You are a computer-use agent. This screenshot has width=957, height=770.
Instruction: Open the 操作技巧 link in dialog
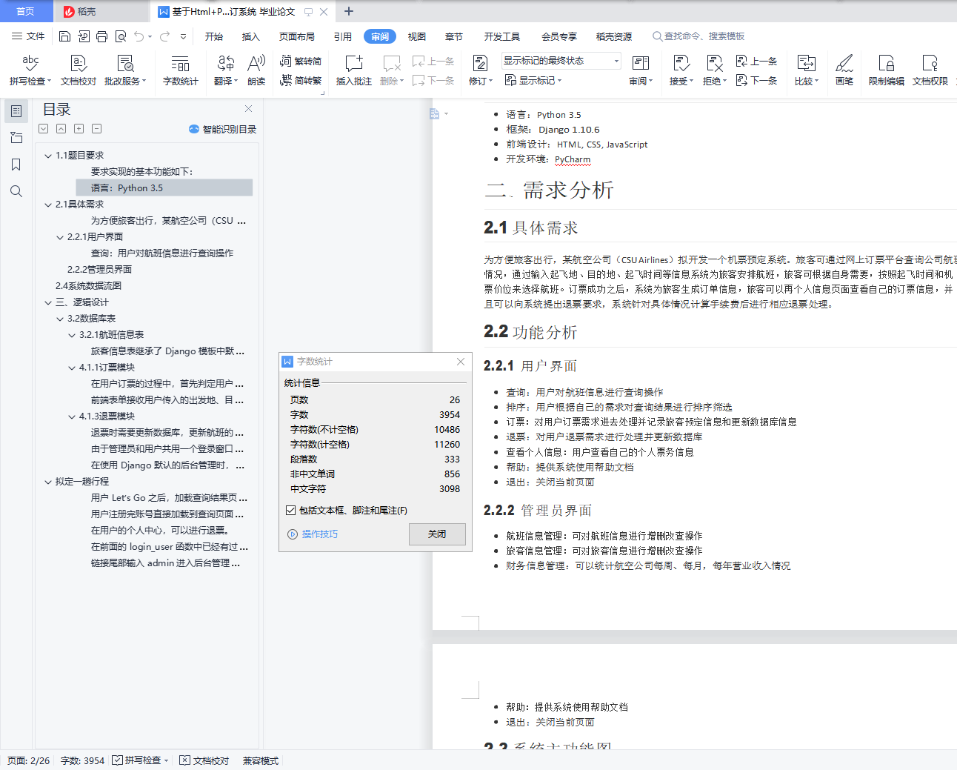tap(313, 534)
